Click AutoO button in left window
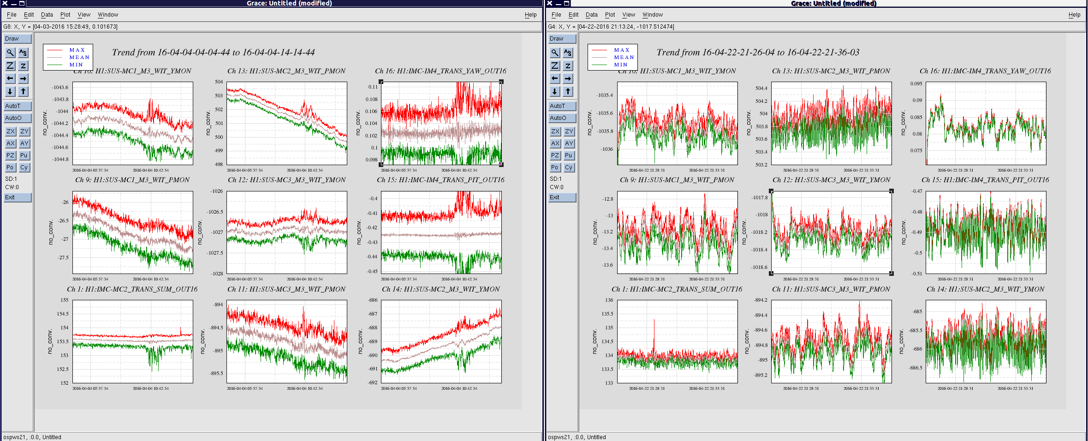The height and width of the screenshot is (441, 1088). [18, 118]
